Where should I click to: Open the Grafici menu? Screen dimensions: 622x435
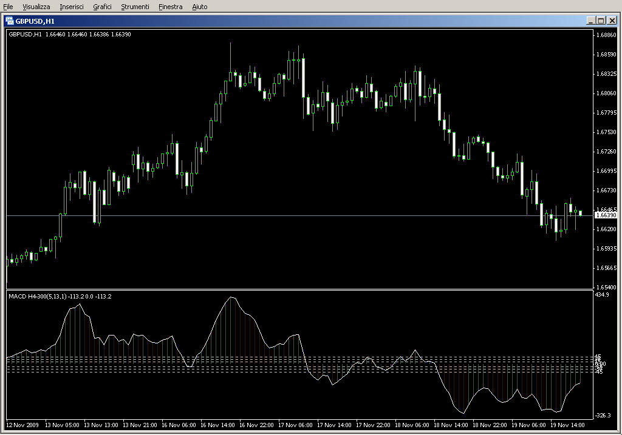pos(102,7)
